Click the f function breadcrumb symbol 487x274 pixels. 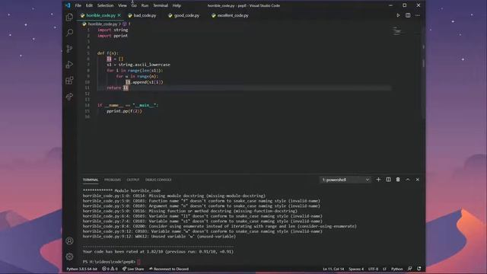coord(127,24)
